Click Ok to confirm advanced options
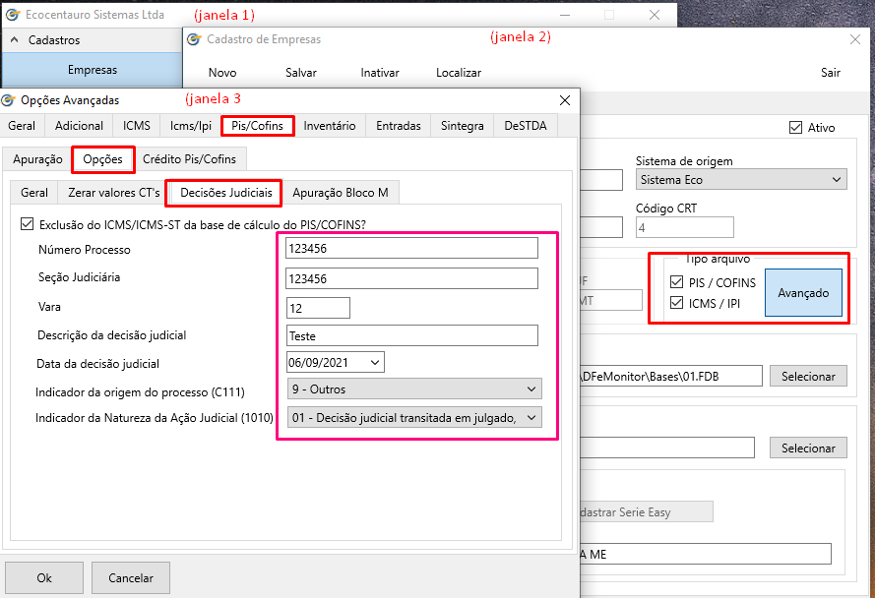This screenshot has height=598, width=875. pyautogui.click(x=44, y=578)
